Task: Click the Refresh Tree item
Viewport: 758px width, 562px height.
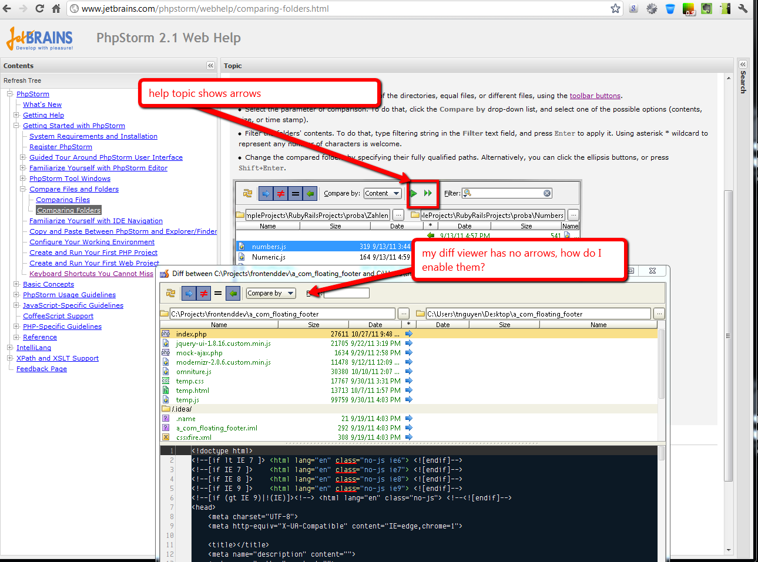Action: coord(22,80)
